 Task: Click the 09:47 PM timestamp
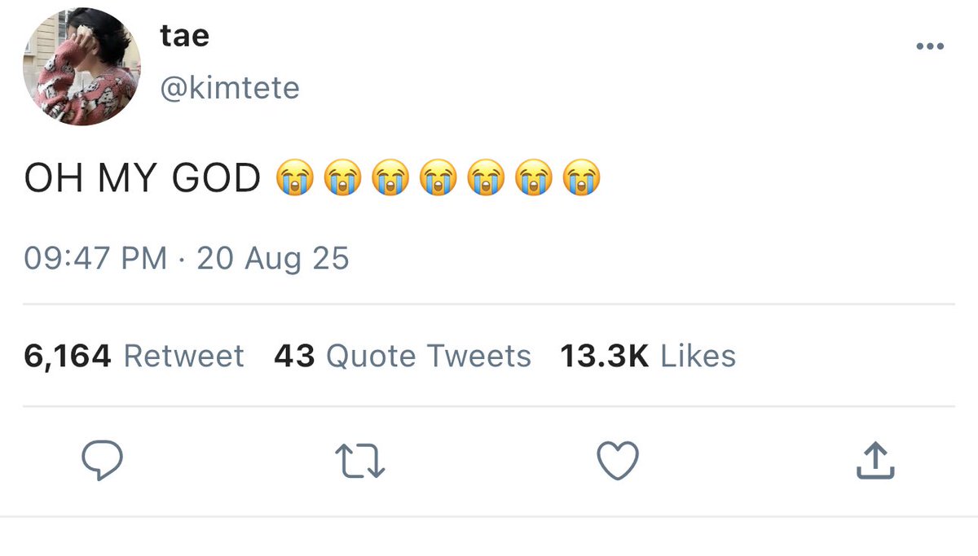click(95, 258)
